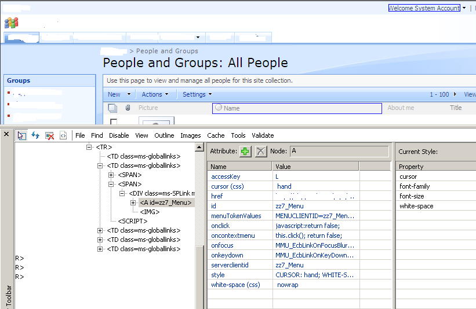Select the oncontextmenu attribute row
Screen dimensions: 476x309
[x=299, y=236]
